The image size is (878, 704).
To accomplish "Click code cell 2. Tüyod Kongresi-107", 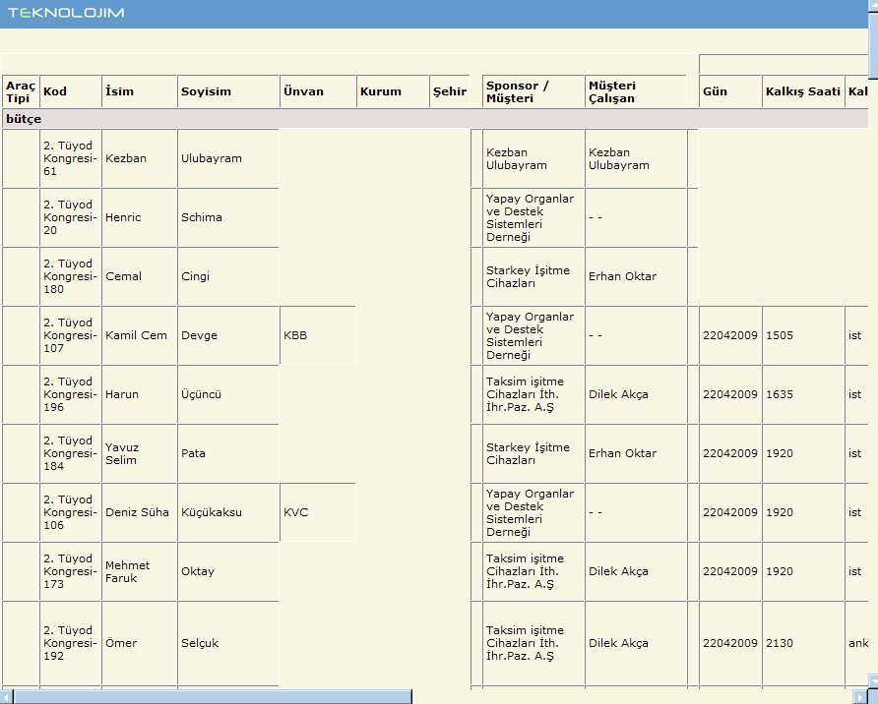I will pos(71,335).
